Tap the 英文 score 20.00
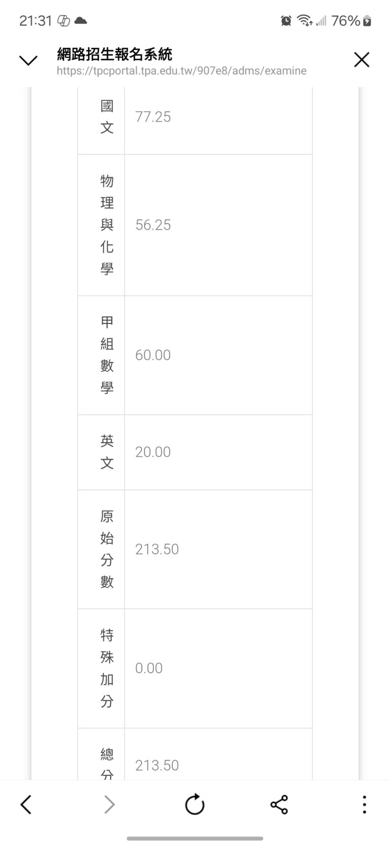The width and height of the screenshot is (390, 846). pyautogui.click(x=153, y=452)
